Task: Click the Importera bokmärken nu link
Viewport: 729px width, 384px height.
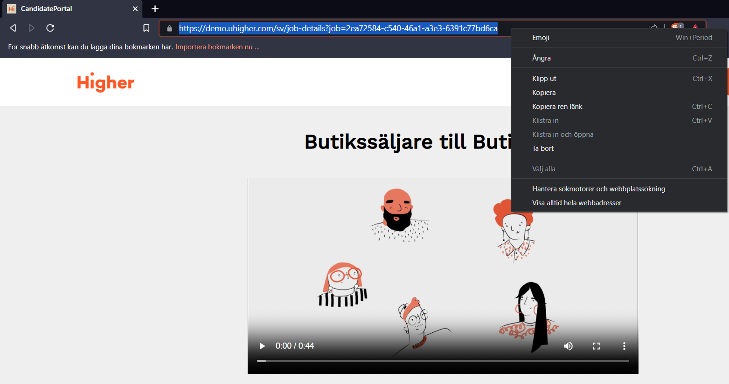Action: point(217,47)
